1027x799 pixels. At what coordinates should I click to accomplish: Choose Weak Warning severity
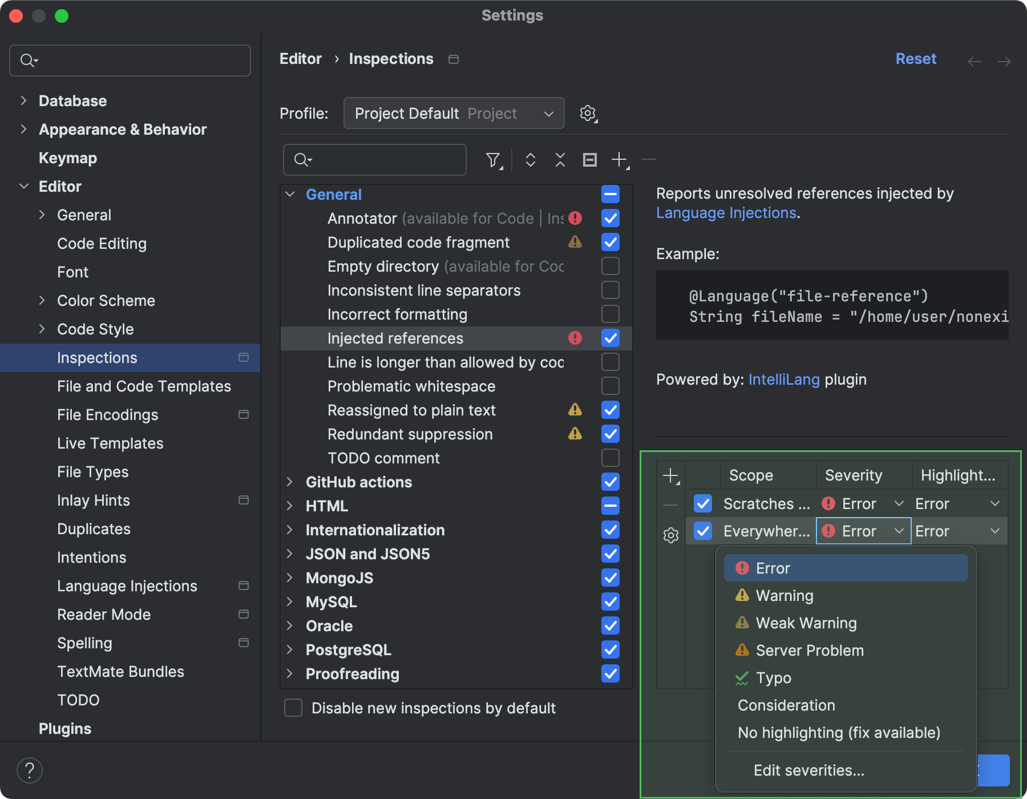(x=846, y=623)
